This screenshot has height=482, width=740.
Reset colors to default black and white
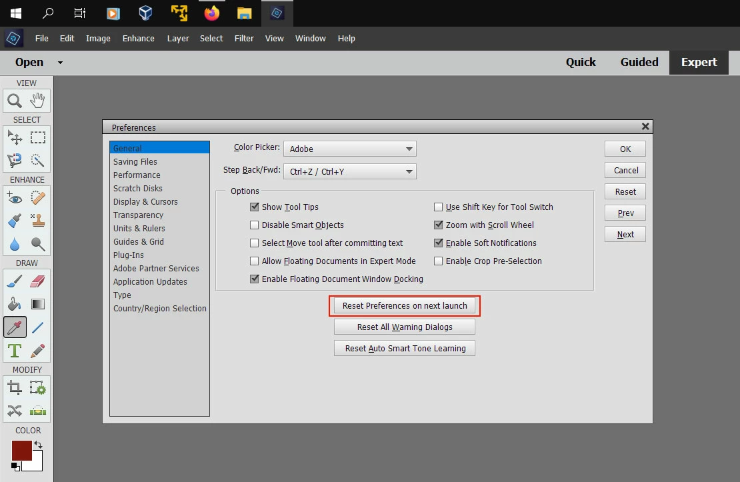pos(15,467)
